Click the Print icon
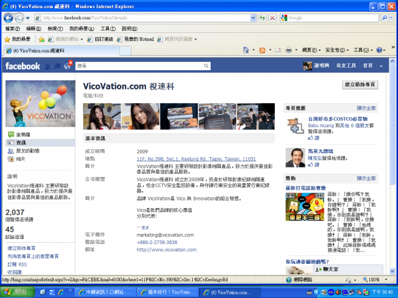 coord(289,50)
